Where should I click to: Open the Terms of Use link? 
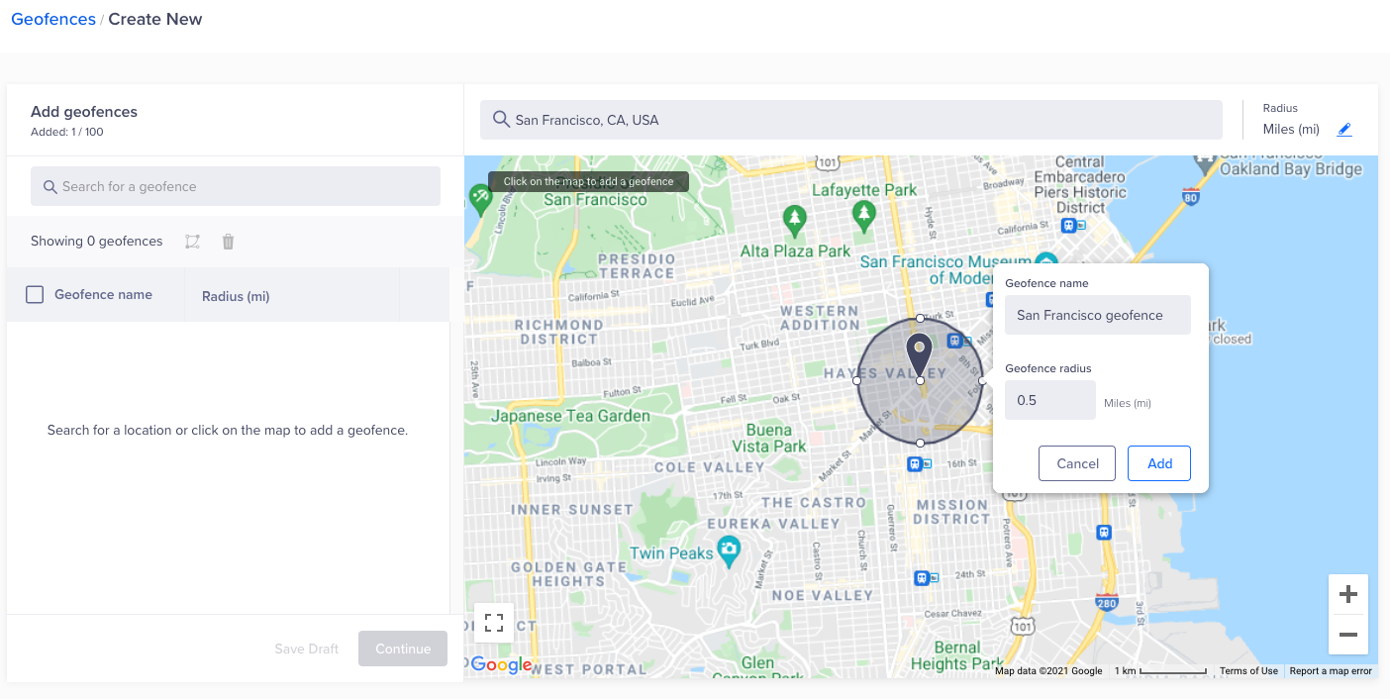click(x=1248, y=671)
